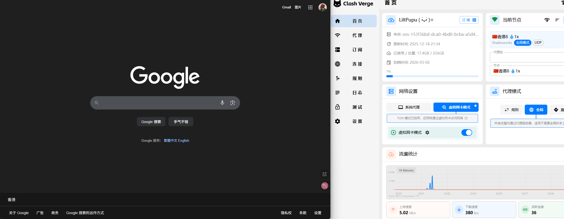Click the 订阅 button on profile card
The width and height of the screenshot is (564, 219).
[x=469, y=20]
